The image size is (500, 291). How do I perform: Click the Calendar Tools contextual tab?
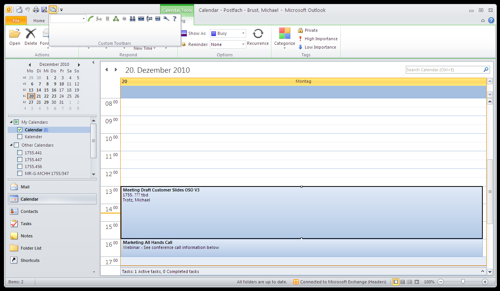(x=177, y=10)
